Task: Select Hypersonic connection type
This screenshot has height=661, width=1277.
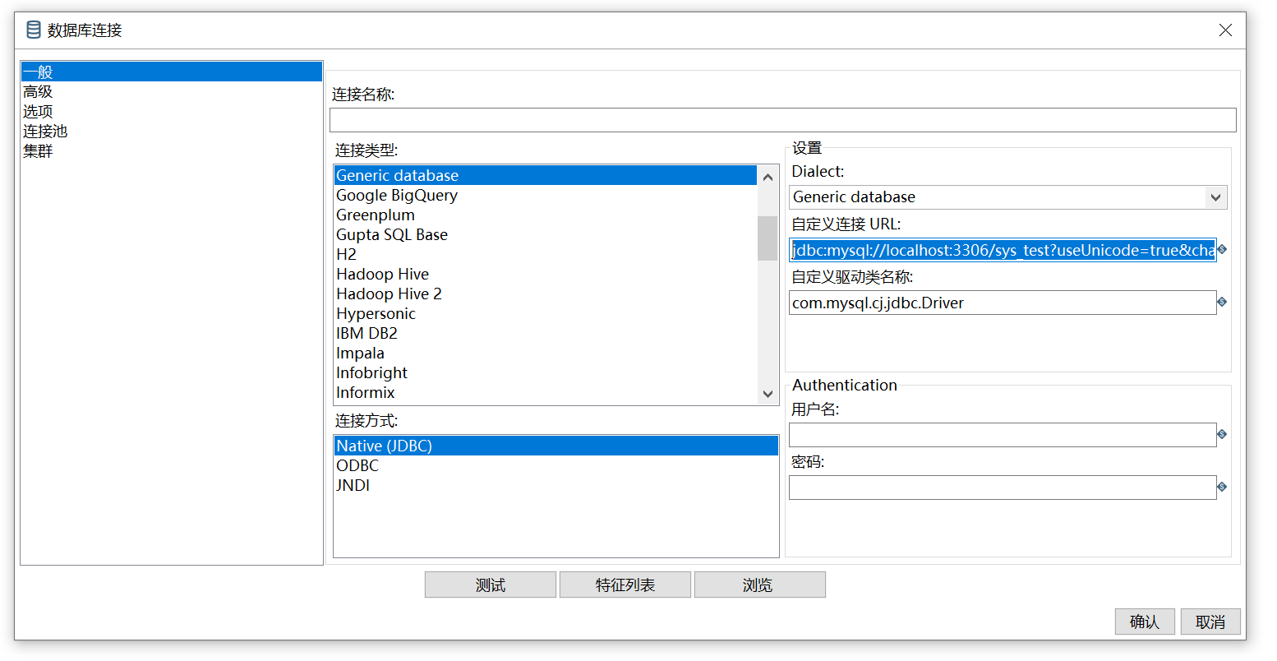Action: pyautogui.click(x=546, y=313)
